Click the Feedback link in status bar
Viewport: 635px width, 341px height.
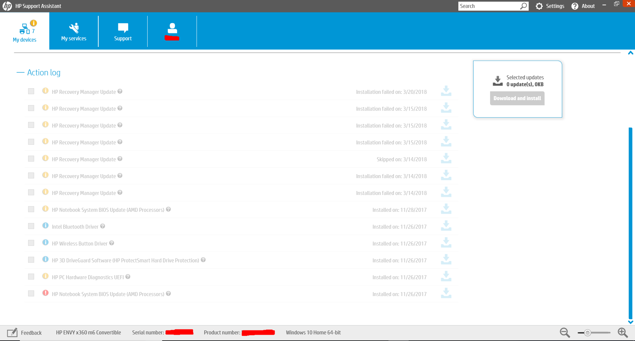(x=31, y=333)
